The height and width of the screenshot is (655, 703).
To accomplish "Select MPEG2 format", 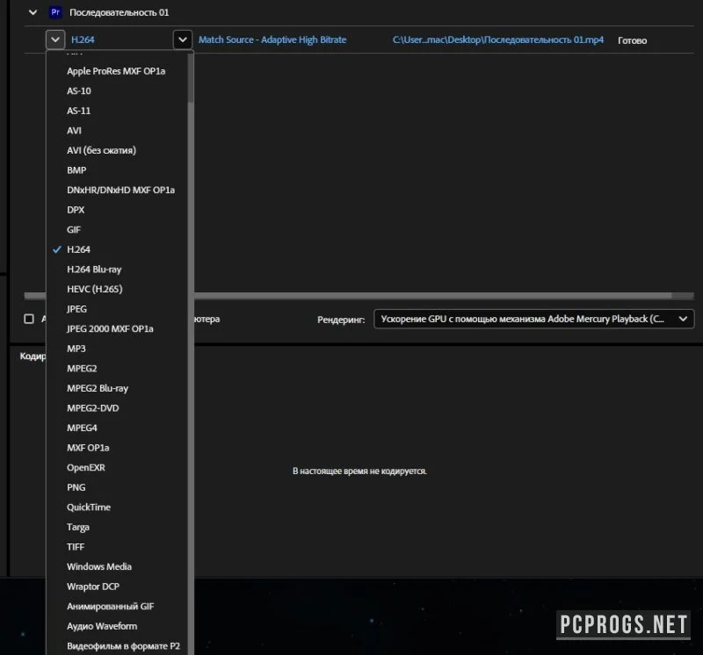I will pyautogui.click(x=82, y=368).
